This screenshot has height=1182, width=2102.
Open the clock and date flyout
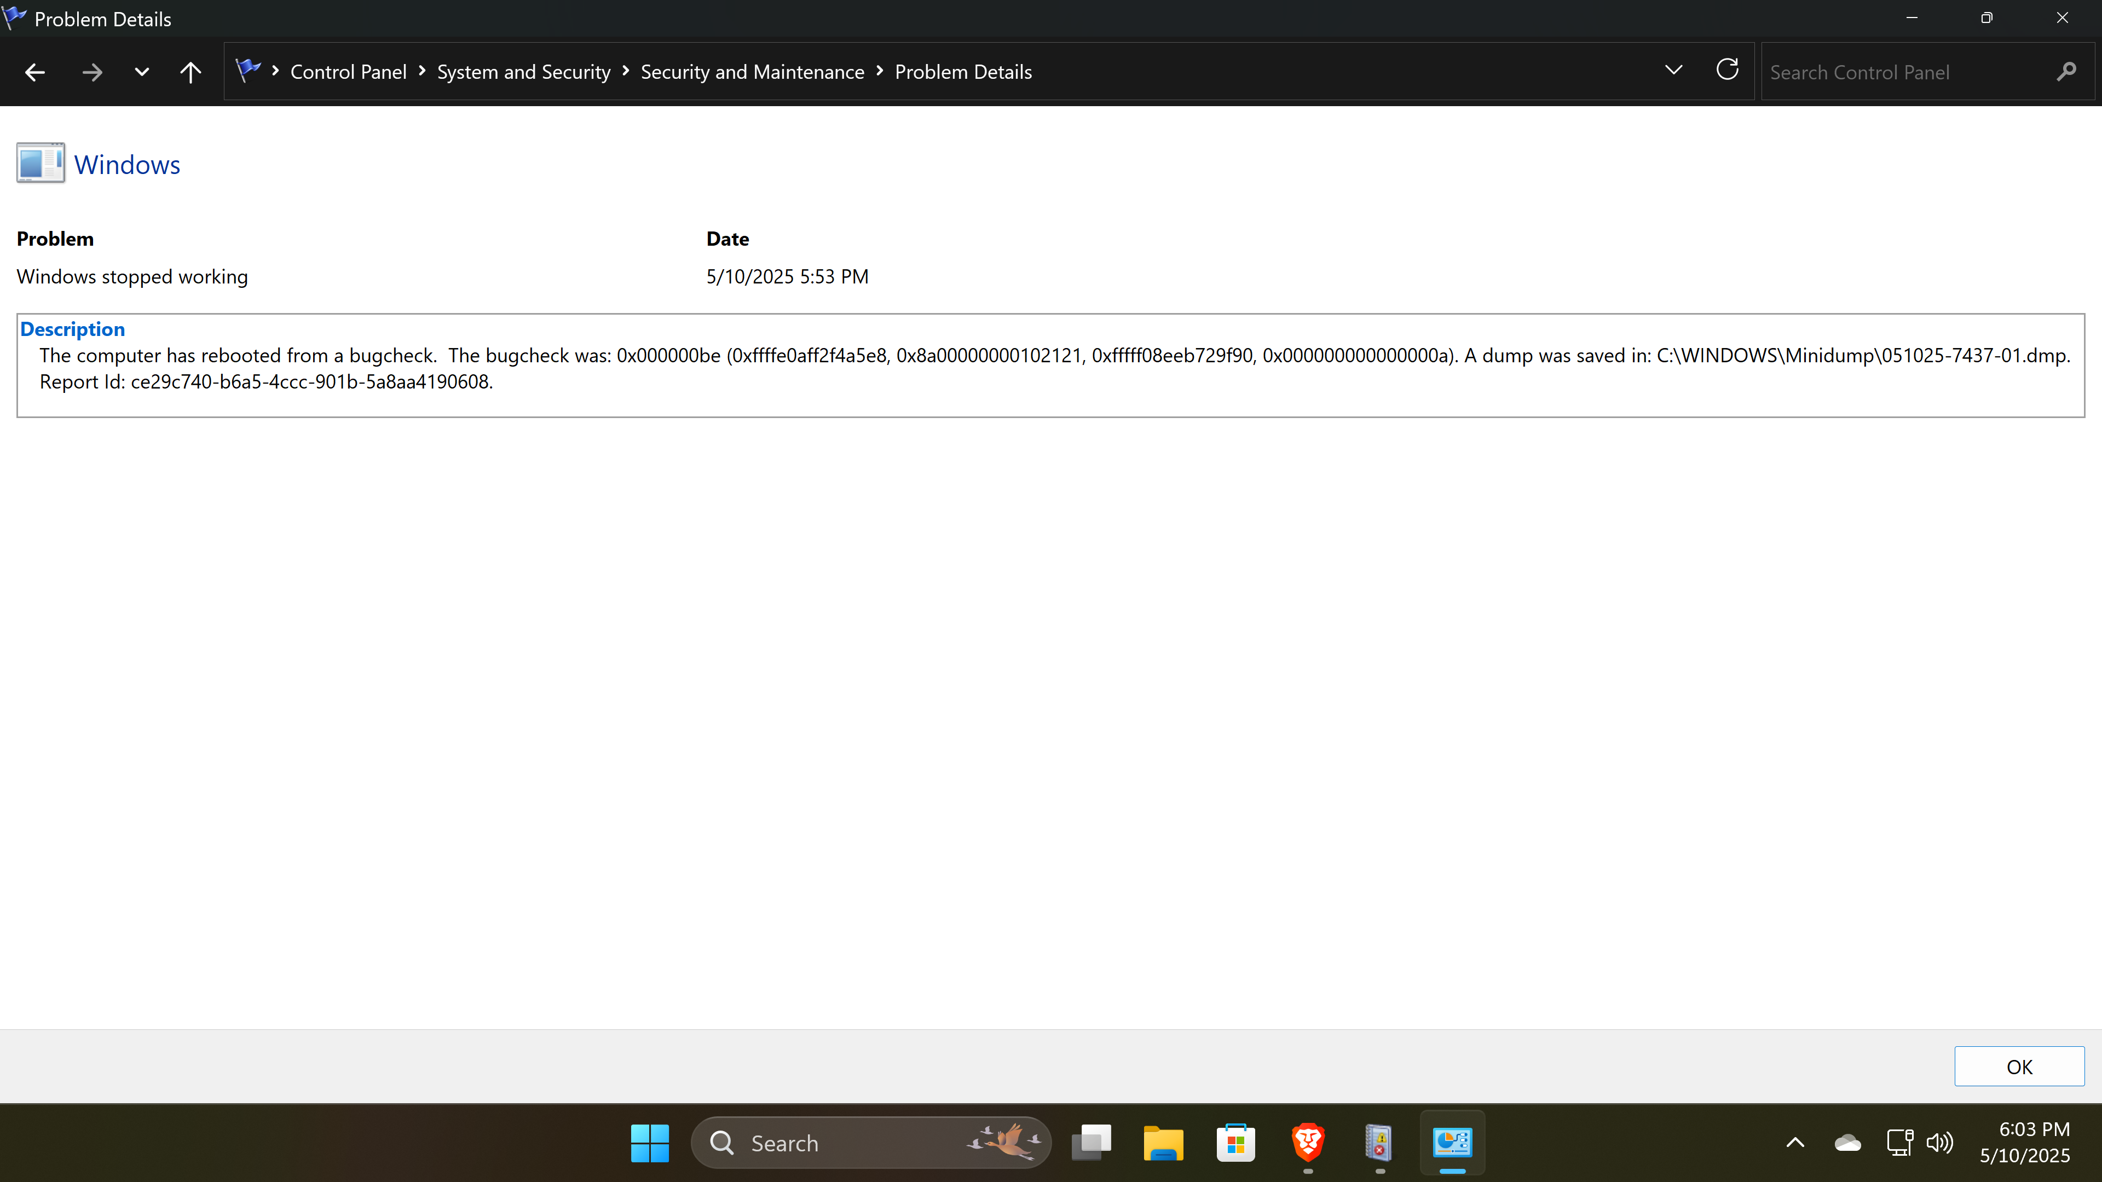click(2025, 1143)
